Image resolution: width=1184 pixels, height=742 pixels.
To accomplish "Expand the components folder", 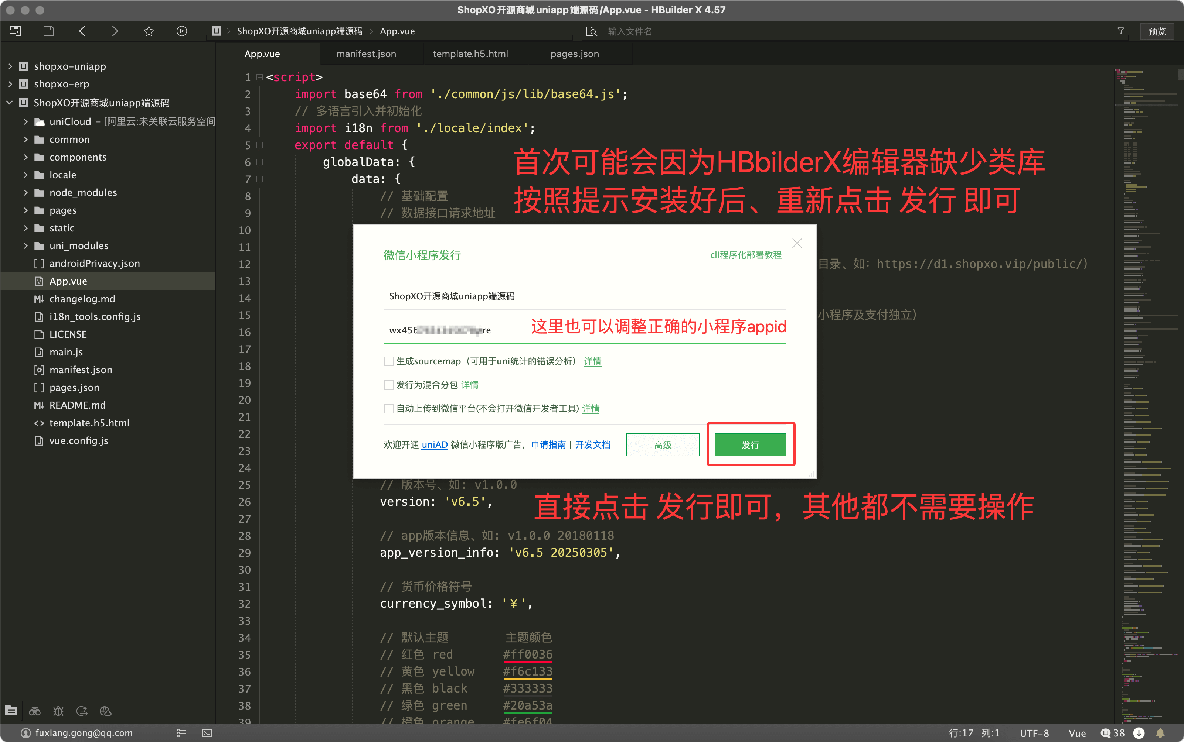I will 25,157.
